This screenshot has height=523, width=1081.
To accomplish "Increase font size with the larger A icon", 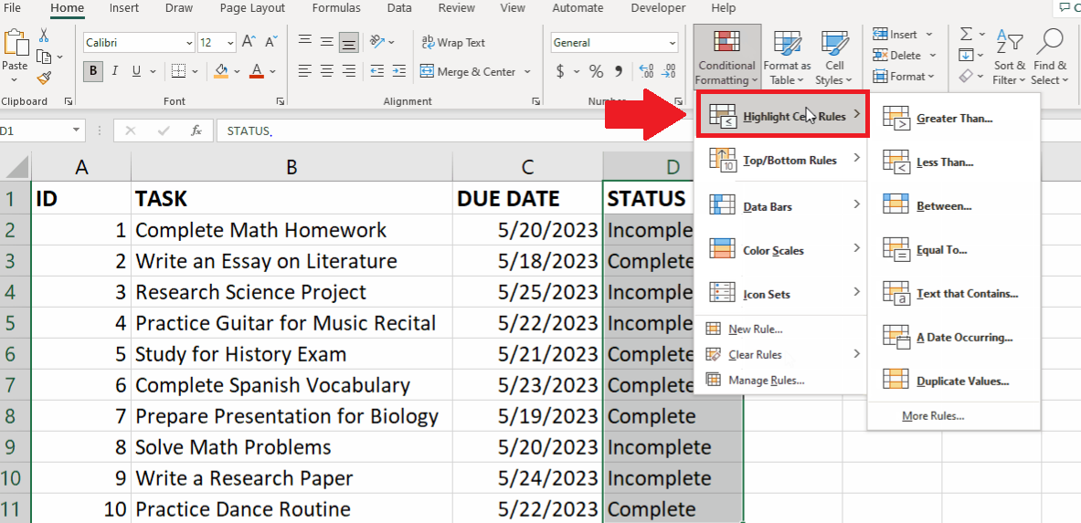I will 250,43.
